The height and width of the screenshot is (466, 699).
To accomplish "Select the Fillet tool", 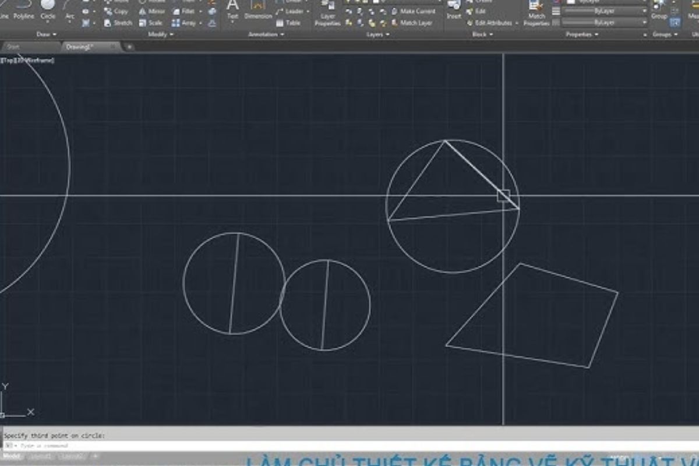I will pyautogui.click(x=183, y=11).
